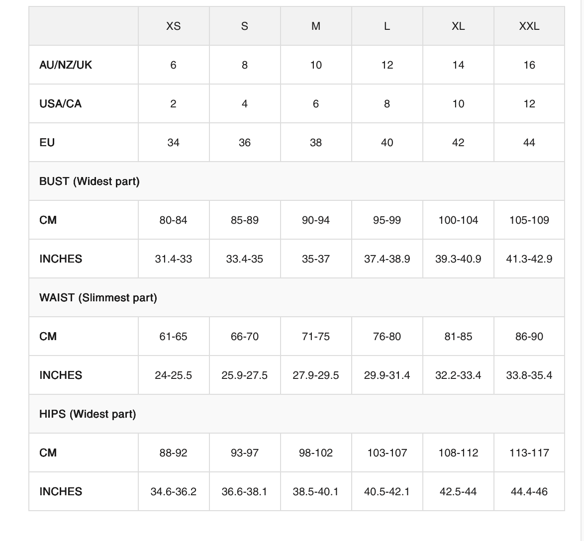584x541 pixels.
Task: Click waist inches value 33.8-35.4
Action: [529, 375]
